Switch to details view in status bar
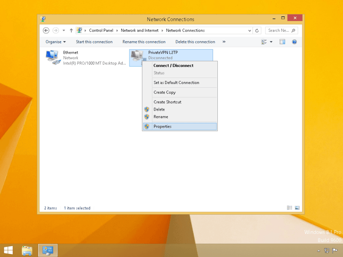Image resolution: width=343 pixels, height=257 pixels. tap(289, 208)
